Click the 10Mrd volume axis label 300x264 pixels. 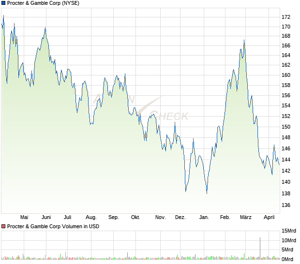[x=288, y=240]
